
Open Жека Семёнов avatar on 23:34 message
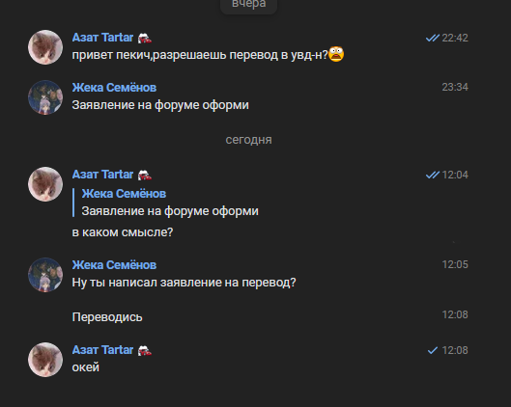pos(45,97)
